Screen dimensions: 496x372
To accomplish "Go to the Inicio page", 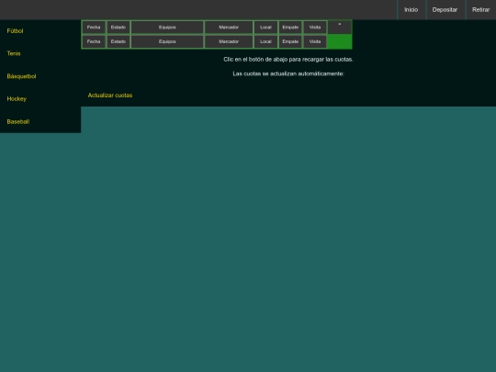I will [x=411, y=10].
